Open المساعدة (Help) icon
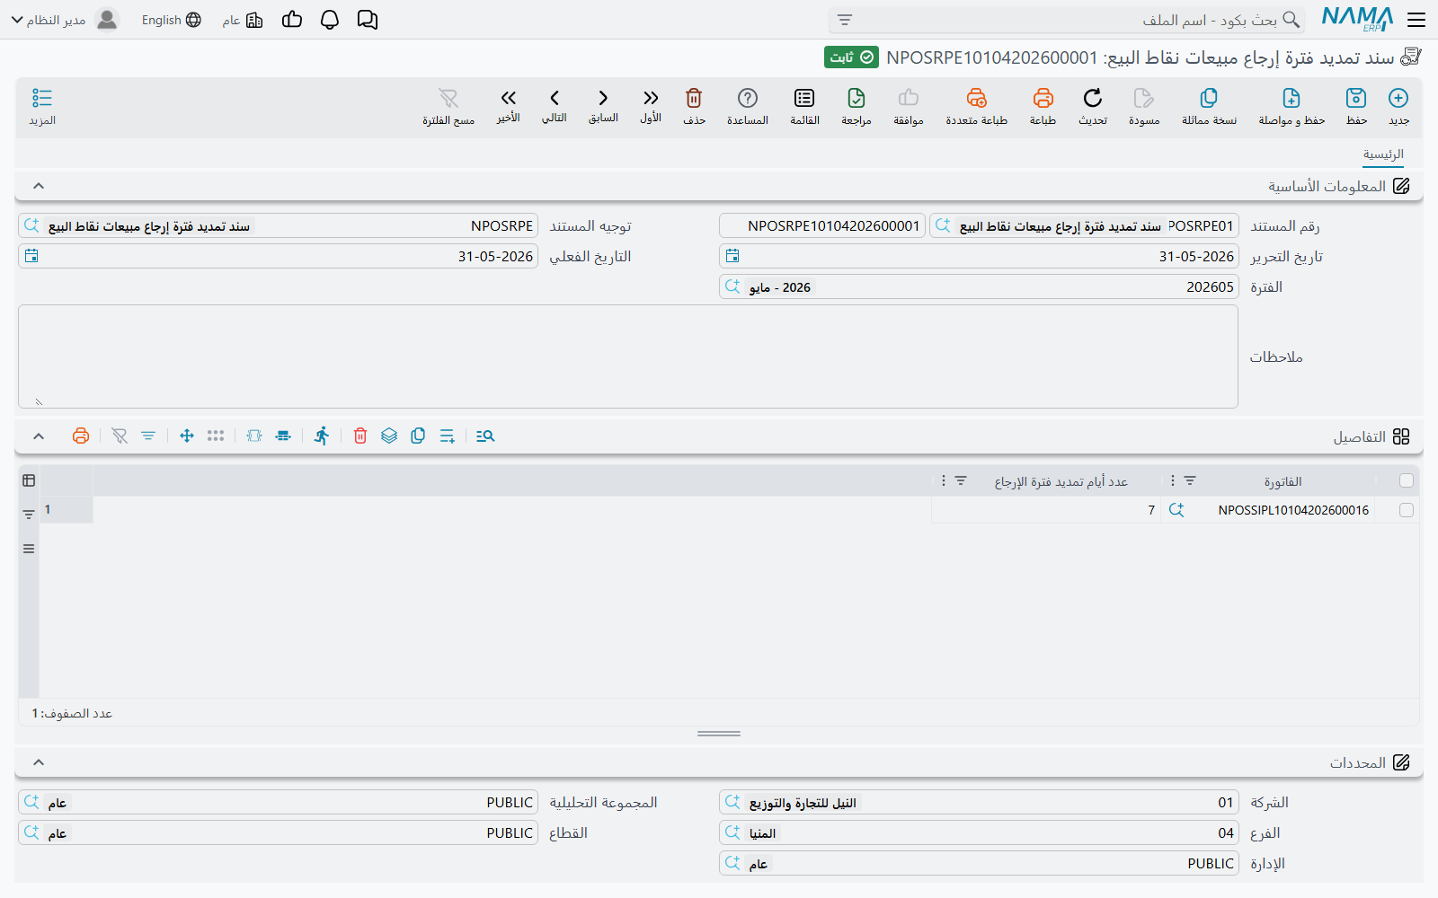Viewport: 1438px width, 898px height. [748, 98]
